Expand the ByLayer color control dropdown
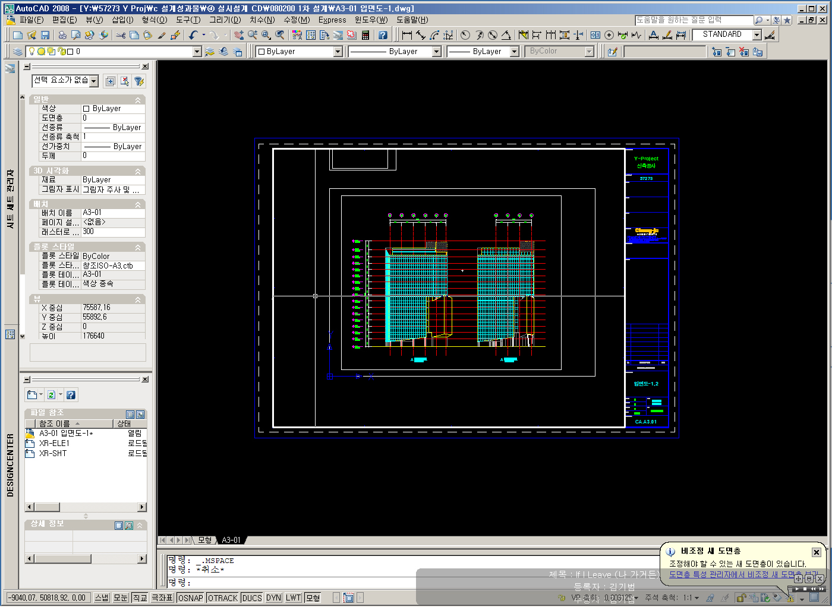Viewport: 832px width, 607px height. 338,52
